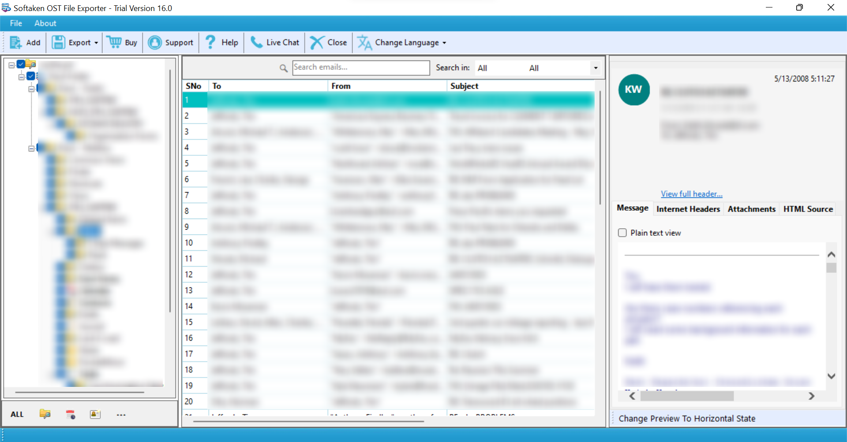This screenshot has width=847, height=442.
Task: Sort by SNo column header
Action: tap(195, 86)
